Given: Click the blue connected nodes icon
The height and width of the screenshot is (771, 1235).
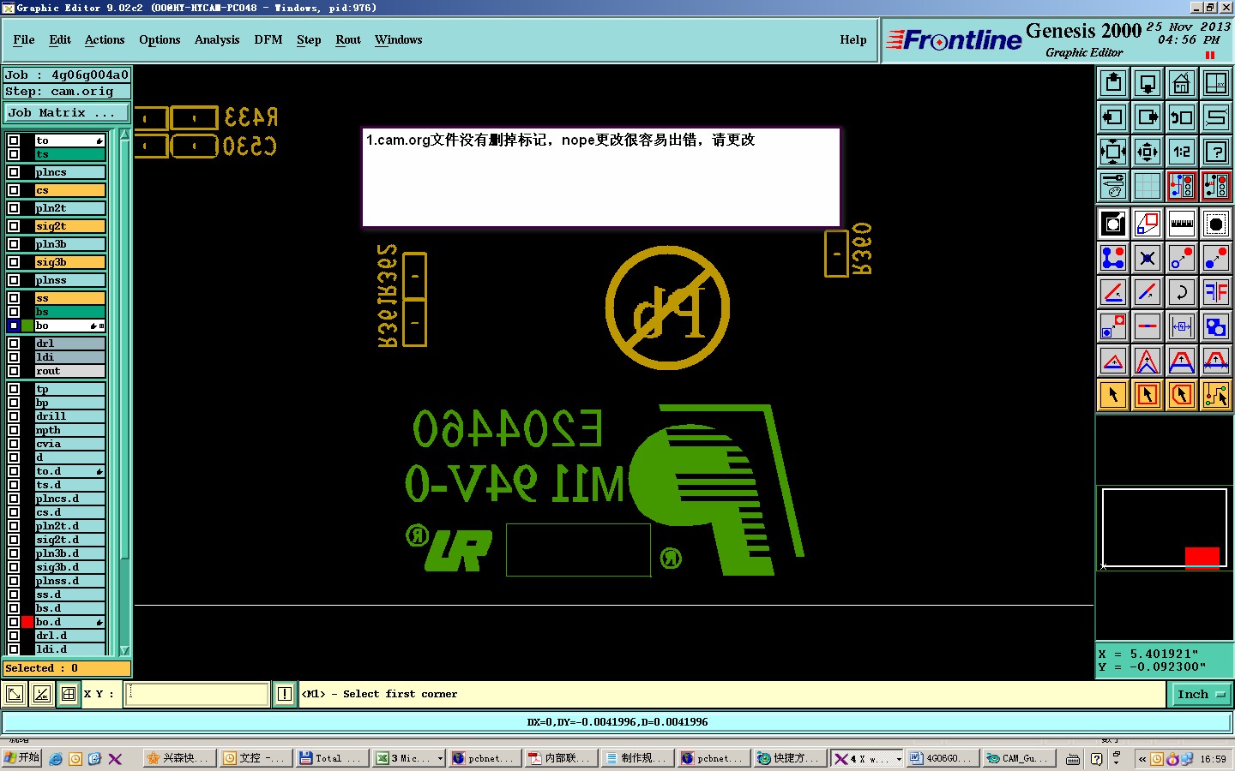Looking at the screenshot, I should pyautogui.click(x=1113, y=258).
